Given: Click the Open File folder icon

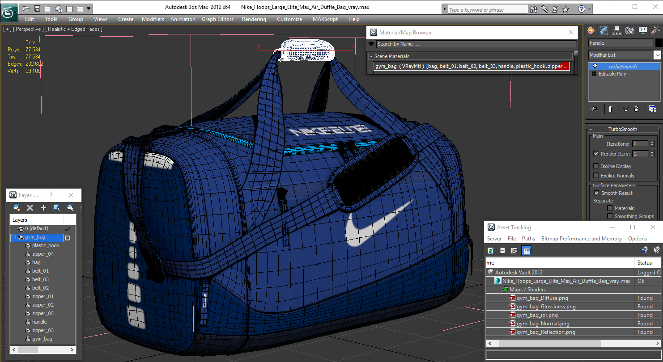Looking at the screenshot, I should 26,8.
